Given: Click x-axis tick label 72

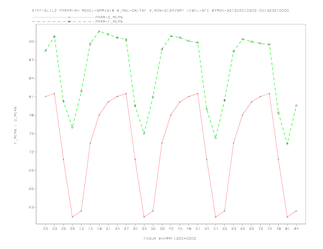Looking at the screenshot, I should [261, 229].
